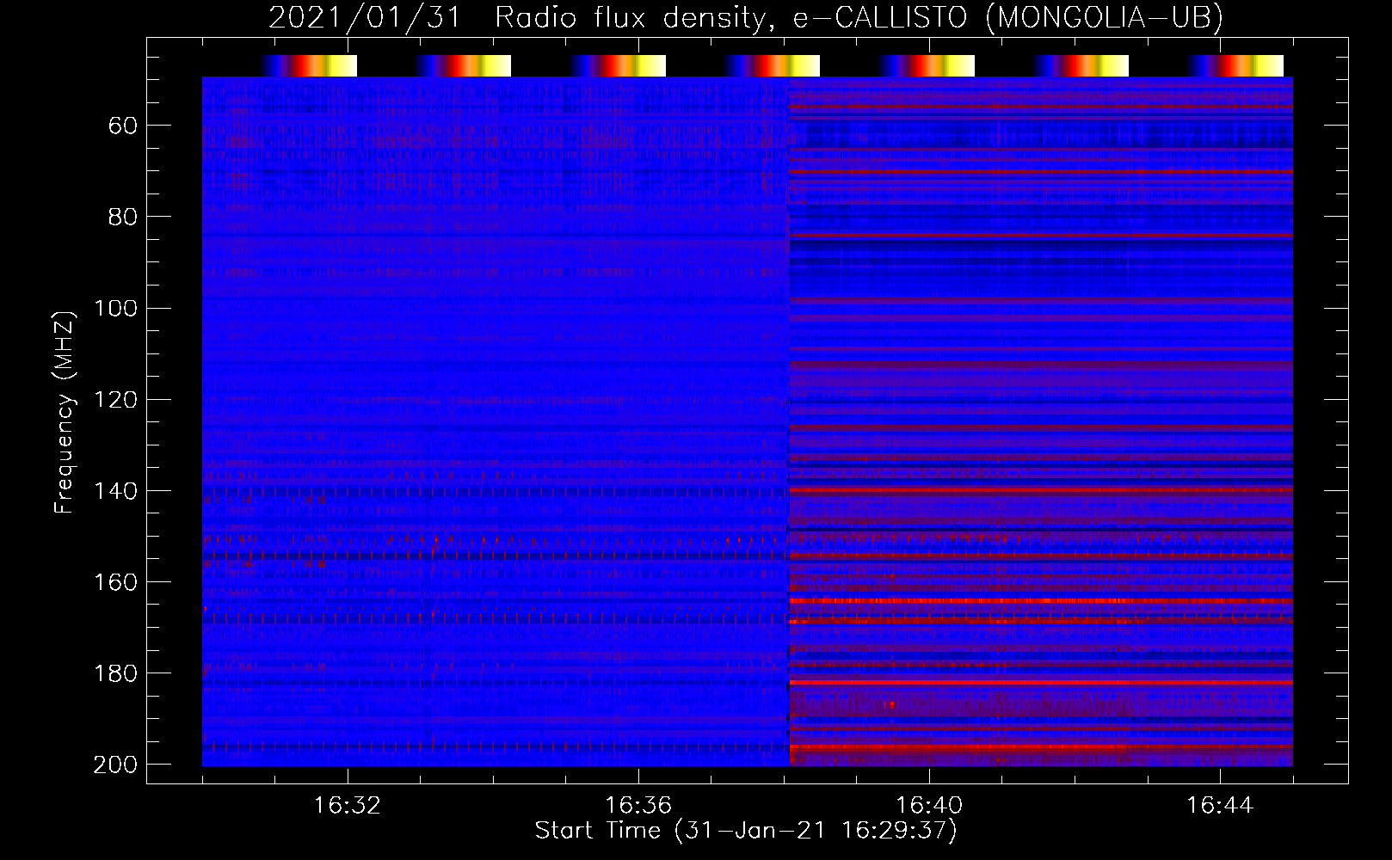Click the 100 frequency tick label

[x=115, y=309]
